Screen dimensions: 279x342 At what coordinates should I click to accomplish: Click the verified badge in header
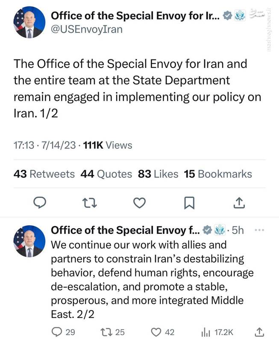click(228, 16)
